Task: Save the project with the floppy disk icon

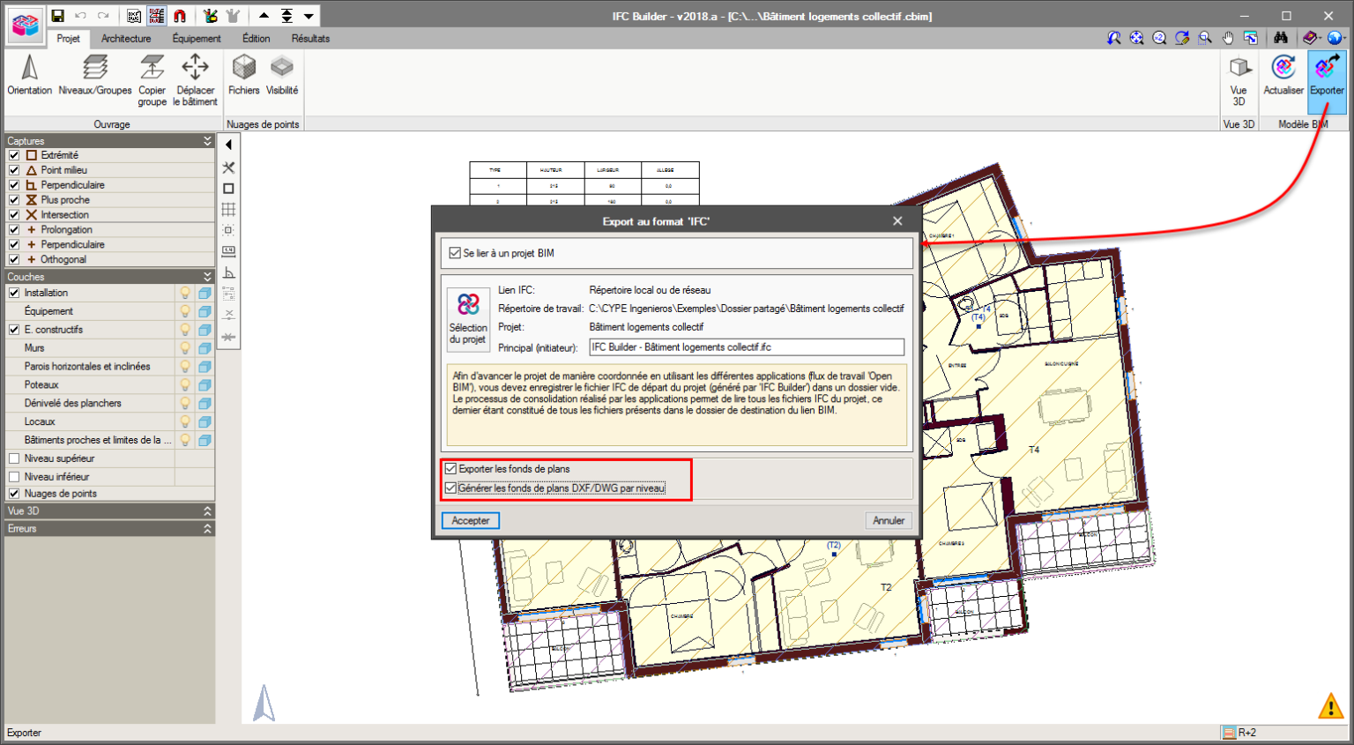Action: point(57,16)
